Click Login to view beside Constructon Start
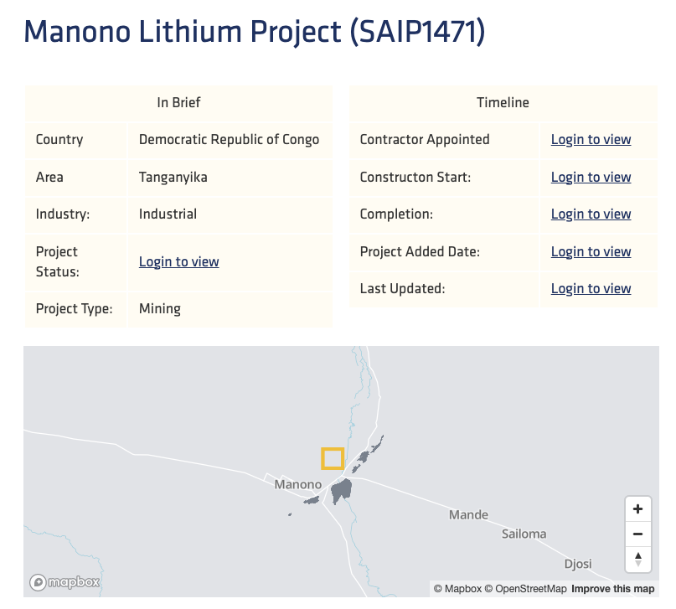This screenshot has height=609, width=676. tap(591, 177)
